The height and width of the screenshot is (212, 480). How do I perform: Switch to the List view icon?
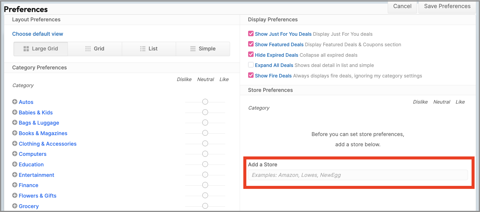[x=143, y=49]
